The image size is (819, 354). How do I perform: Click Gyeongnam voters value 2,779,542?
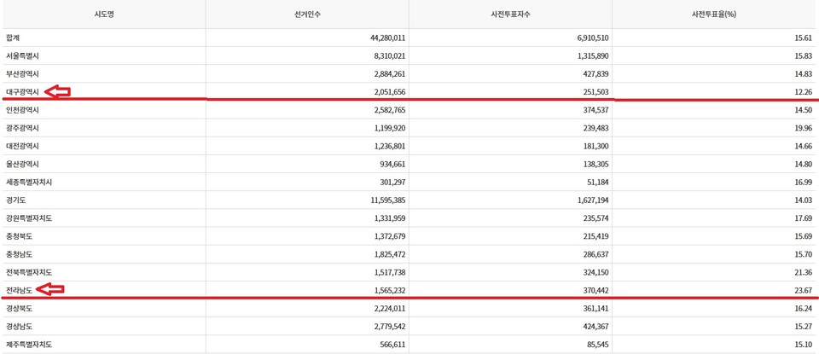click(390, 327)
